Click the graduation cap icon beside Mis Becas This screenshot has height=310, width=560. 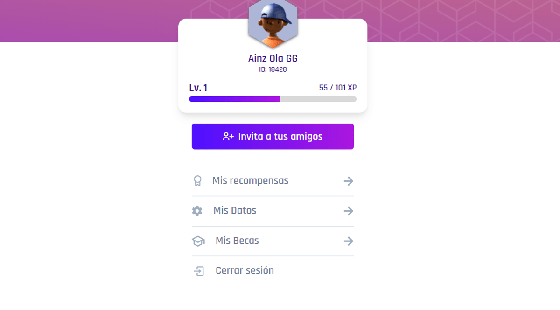pos(198,241)
